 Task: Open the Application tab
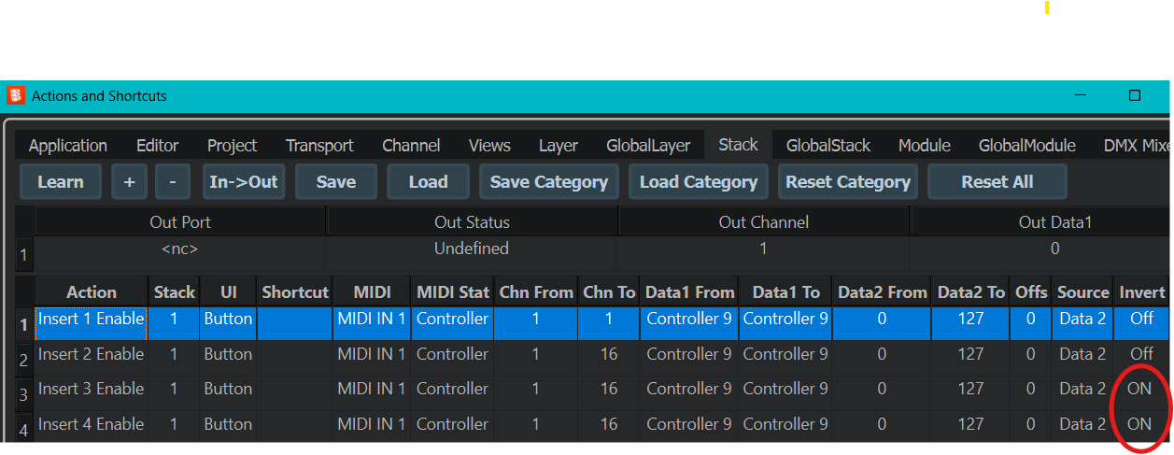click(x=68, y=146)
